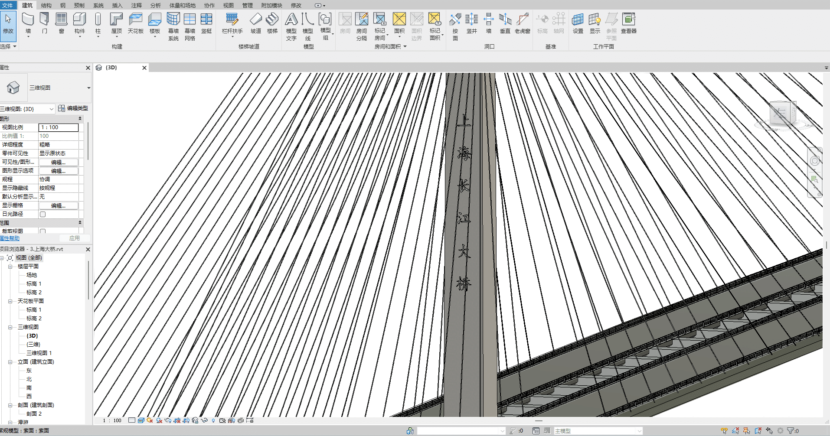Open the 三维视图: {3D} view selector dropdown

(x=51, y=109)
